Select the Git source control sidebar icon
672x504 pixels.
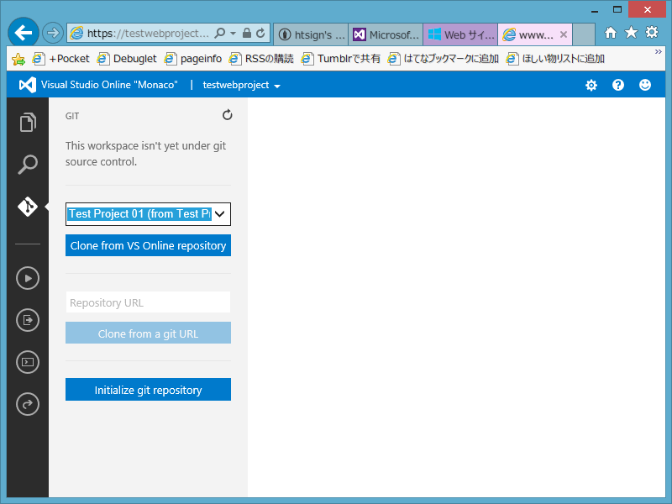click(28, 207)
